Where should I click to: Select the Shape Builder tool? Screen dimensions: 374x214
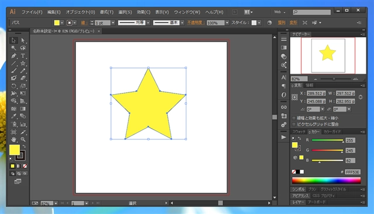(x=13, y=101)
